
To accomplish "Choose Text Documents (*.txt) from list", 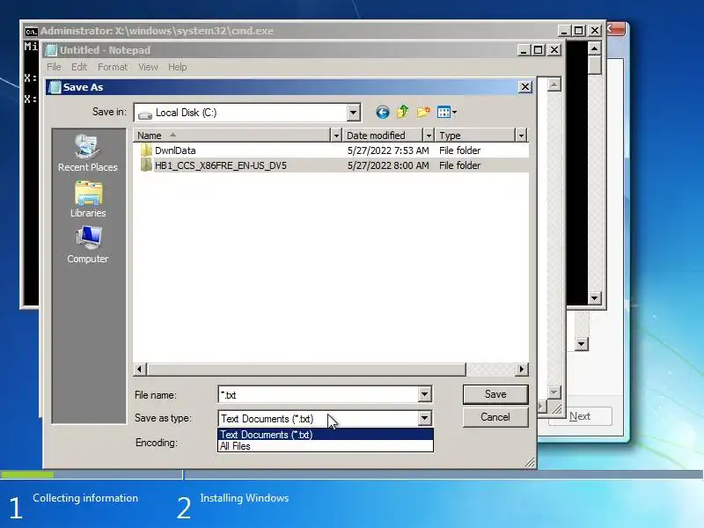I will (326, 435).
